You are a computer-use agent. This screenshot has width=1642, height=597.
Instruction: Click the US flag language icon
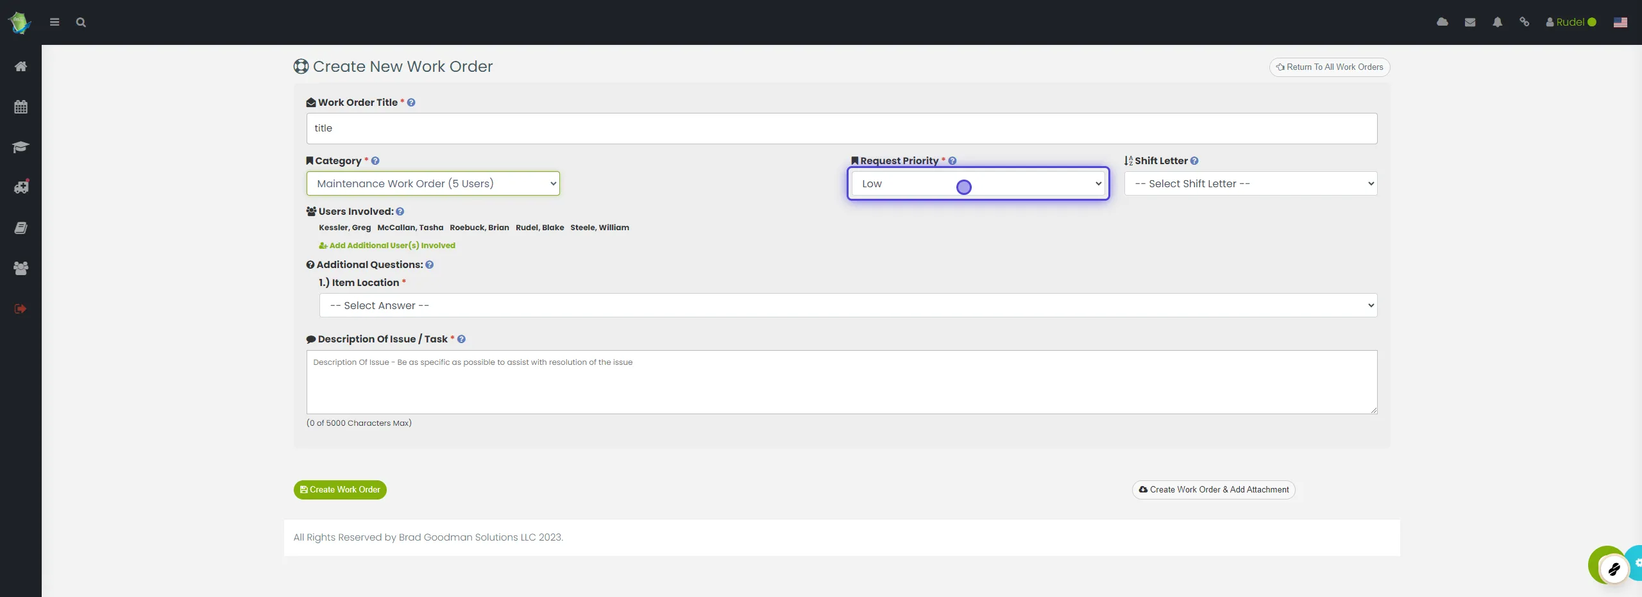tap(1620, 22)
